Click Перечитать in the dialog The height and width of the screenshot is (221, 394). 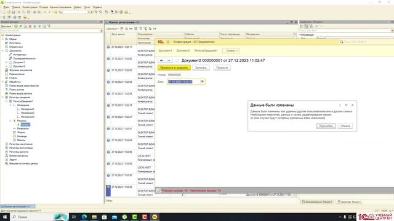326,126
